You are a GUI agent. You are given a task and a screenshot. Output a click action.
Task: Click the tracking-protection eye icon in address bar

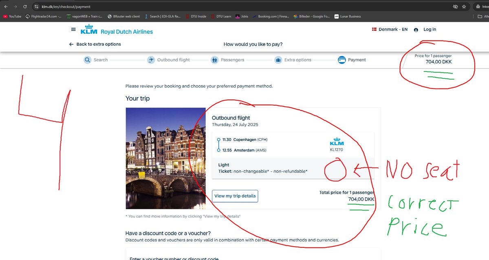[x=455, y=7]
